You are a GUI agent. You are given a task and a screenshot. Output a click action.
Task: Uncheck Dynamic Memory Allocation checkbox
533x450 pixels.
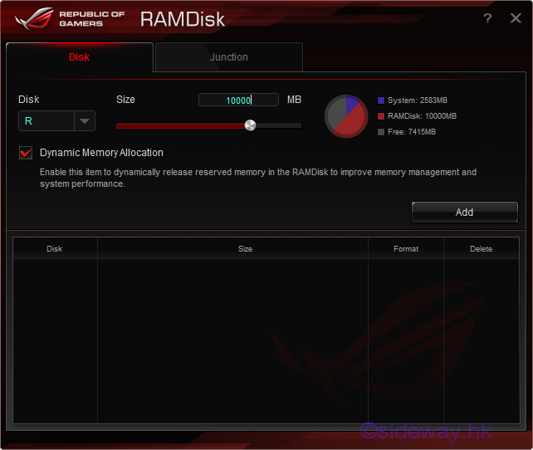[26, 153]
